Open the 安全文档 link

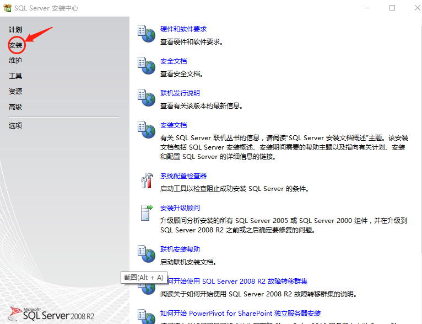174,61
